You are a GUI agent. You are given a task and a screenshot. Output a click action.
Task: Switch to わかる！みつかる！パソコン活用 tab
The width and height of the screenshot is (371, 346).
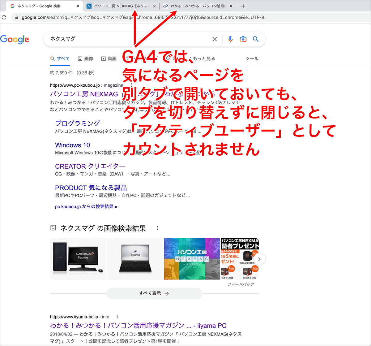198,6
